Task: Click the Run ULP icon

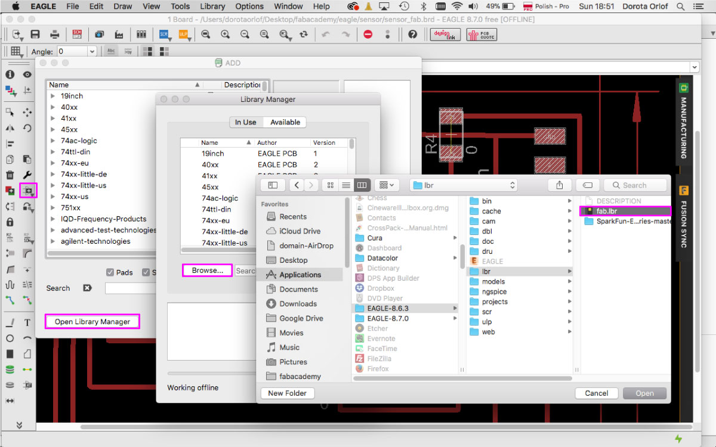Action: tap(184, 35)
